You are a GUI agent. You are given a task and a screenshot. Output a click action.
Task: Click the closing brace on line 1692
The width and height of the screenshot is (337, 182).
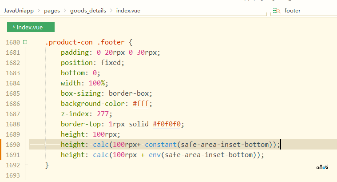(47, 165)
